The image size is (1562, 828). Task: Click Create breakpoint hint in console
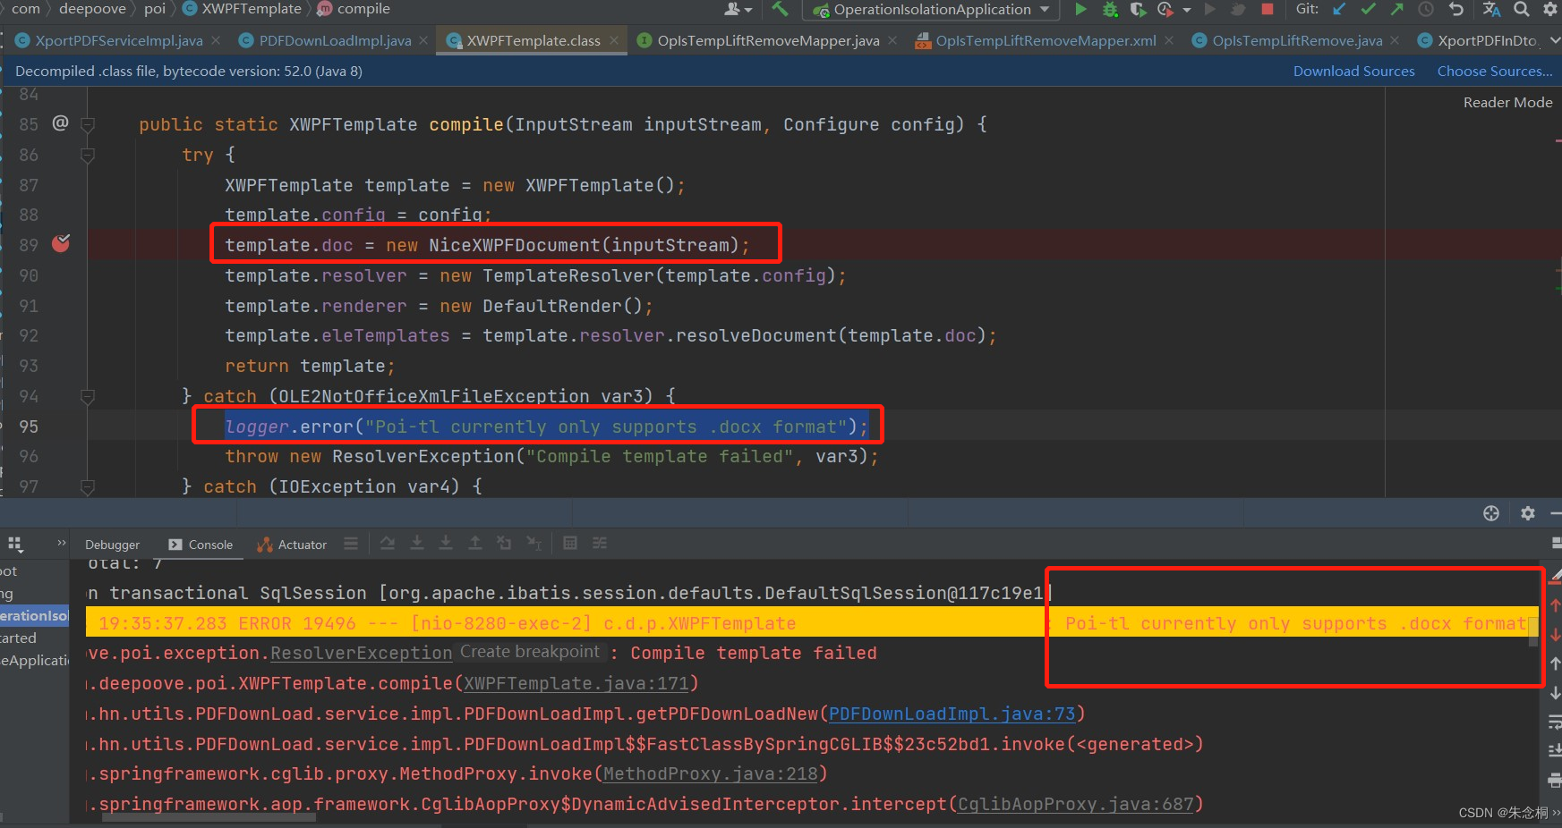tap(530, 652)
